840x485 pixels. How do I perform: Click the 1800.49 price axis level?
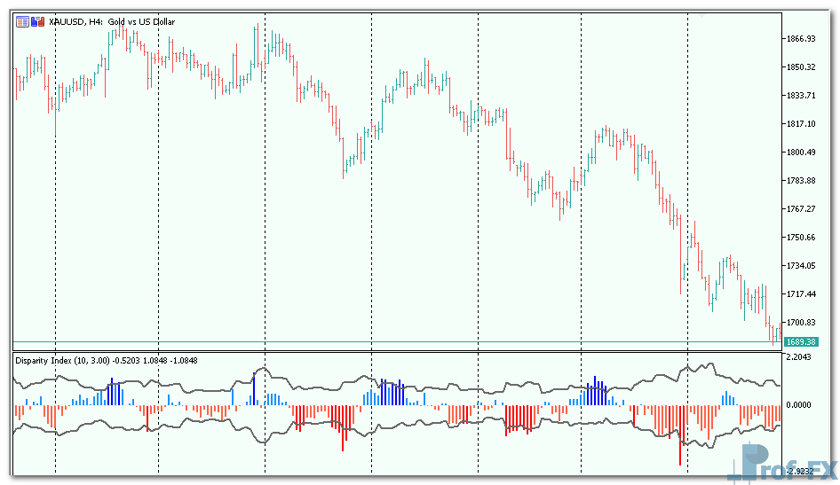point(800,153)
